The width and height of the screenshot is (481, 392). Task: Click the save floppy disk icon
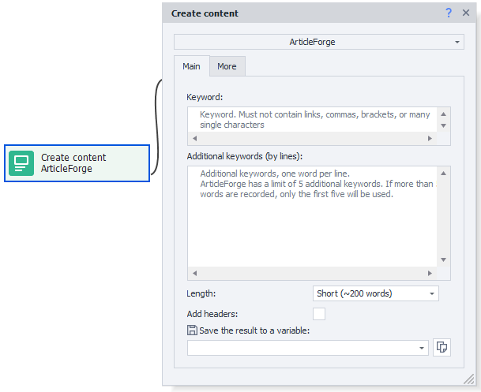coord(192,330)
